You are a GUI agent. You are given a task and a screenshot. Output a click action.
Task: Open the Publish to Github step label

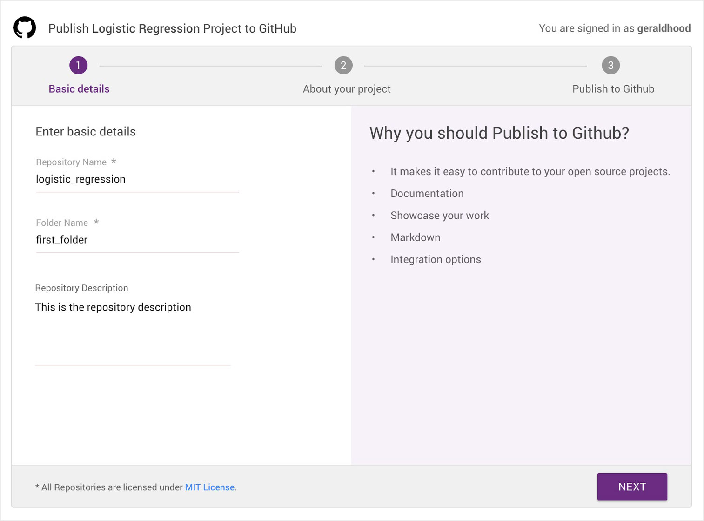pyautogui.click(x=613, y=89)
